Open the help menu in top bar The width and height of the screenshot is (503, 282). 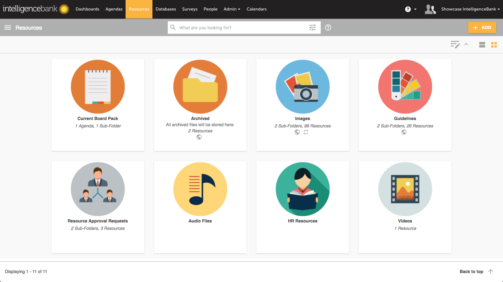(x=411, y=9)
